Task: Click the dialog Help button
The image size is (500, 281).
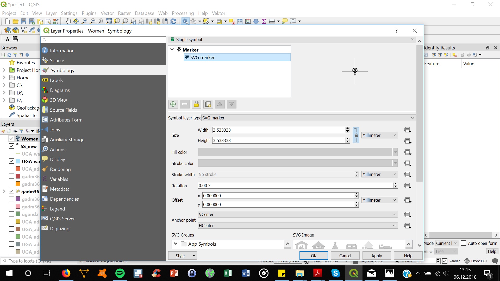Action: [x=408, y=256]
